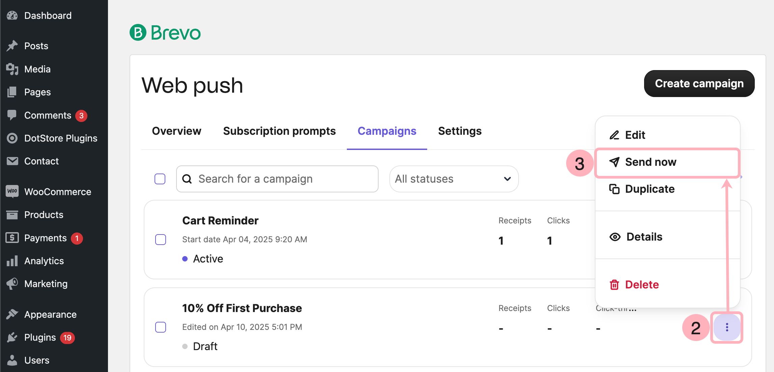Image resolution: width=774 pixels, height=372 pixels.
Task: Select the Campaigns tab
Action: coord(387,131)
